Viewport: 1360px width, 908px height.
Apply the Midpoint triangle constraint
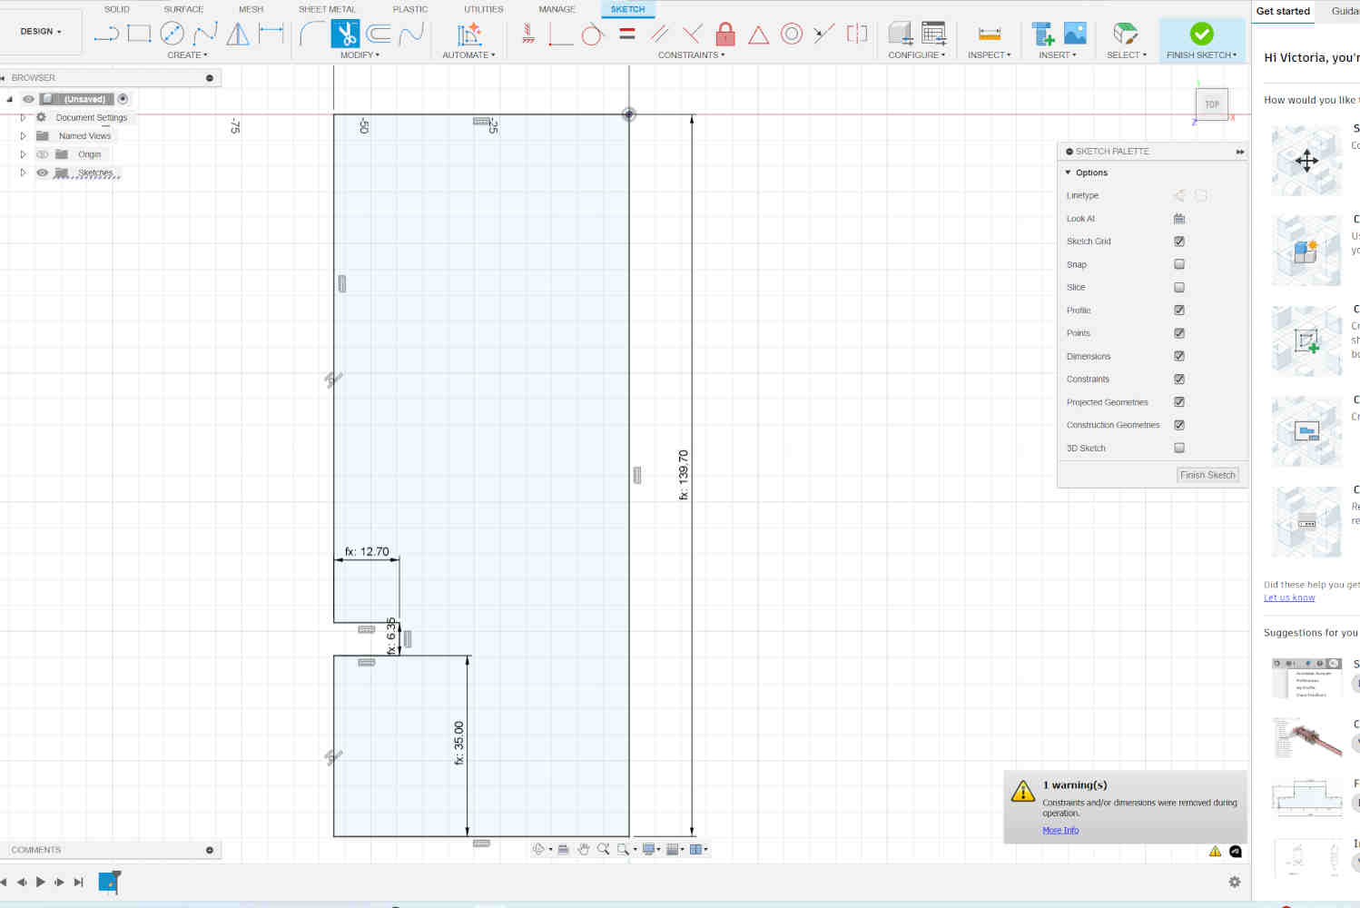759,35
